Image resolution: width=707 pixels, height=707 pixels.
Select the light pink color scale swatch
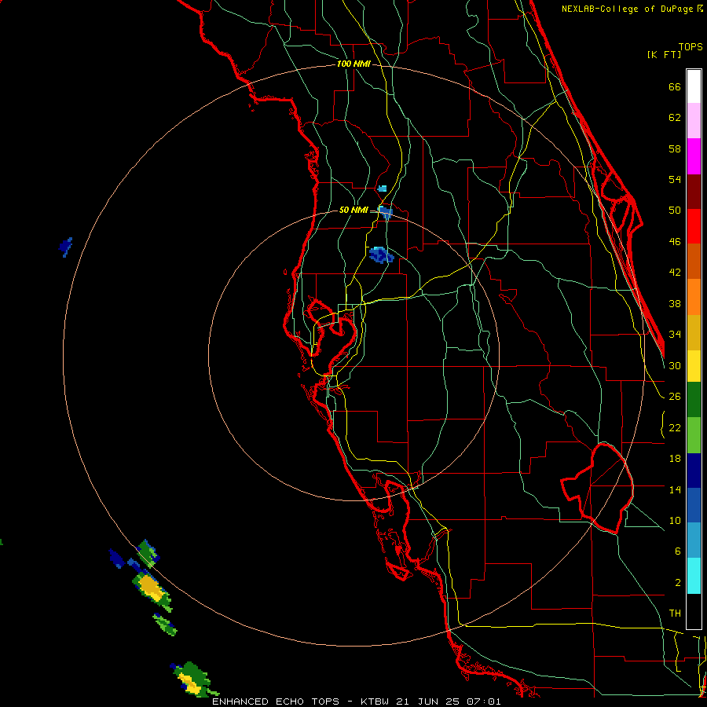click(x=694, y=120)
